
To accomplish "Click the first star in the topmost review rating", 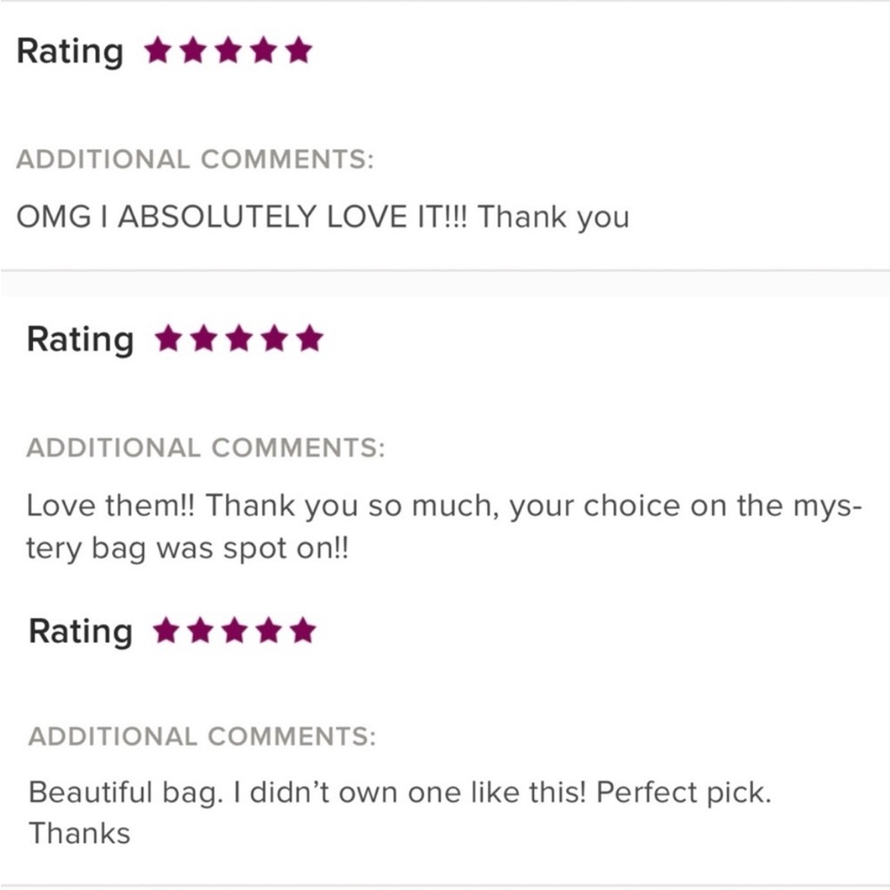I will 158,51.
